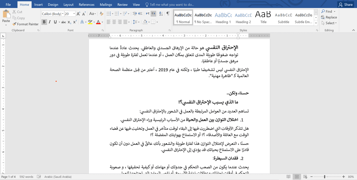Toggle Underline formatting
357x180 pixels.
click(55, 22)
